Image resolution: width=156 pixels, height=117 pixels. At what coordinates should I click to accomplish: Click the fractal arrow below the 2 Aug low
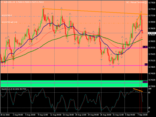[13, 68]
